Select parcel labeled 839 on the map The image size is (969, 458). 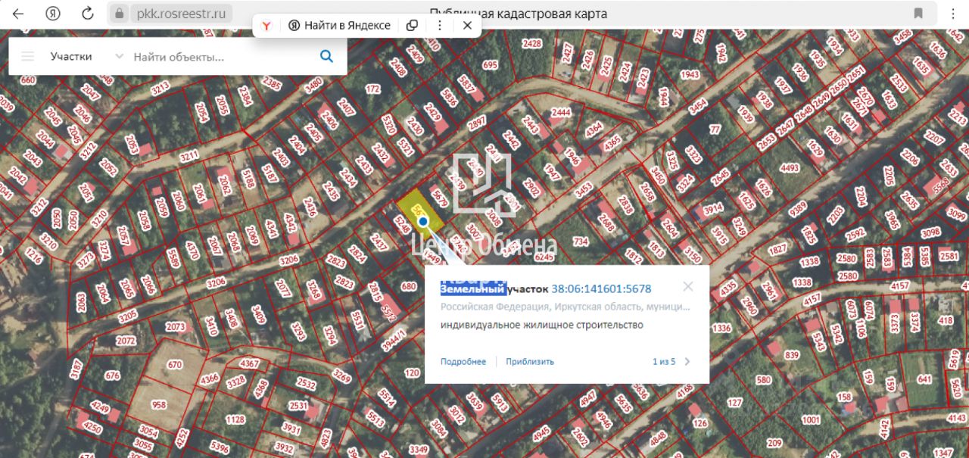pyautogui.click(x=792, y=355)
